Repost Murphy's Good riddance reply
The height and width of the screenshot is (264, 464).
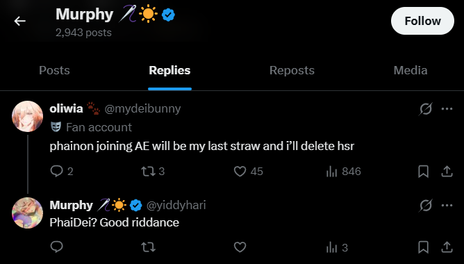tap(148, 247)
